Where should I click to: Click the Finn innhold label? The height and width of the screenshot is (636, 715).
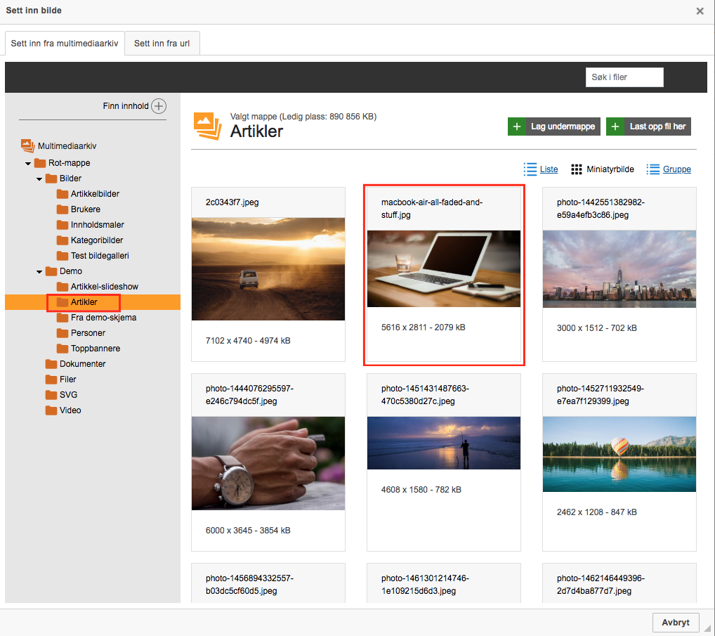126,106
